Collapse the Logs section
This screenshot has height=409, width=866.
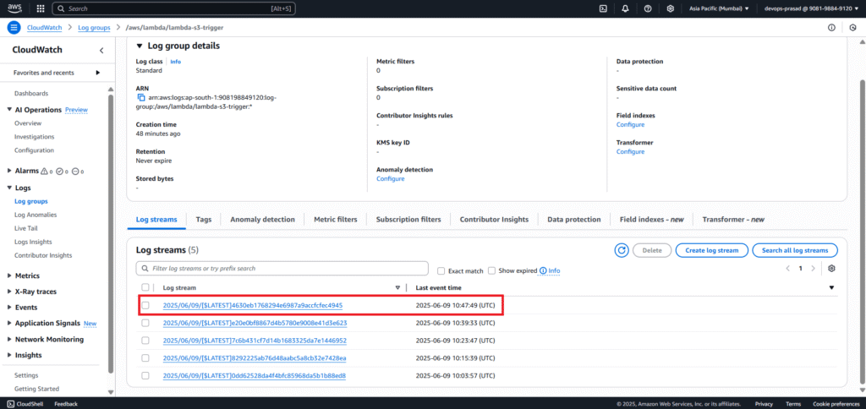(9, 188)
